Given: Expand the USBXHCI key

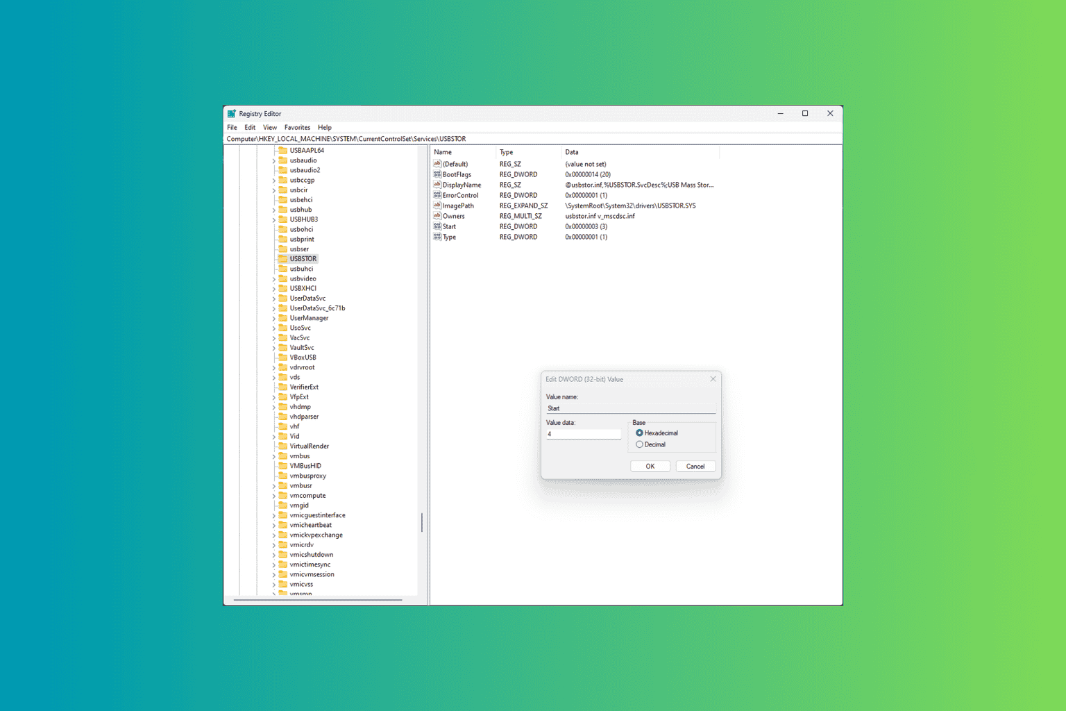Looking at the screenshot, I should pos(274,288).
